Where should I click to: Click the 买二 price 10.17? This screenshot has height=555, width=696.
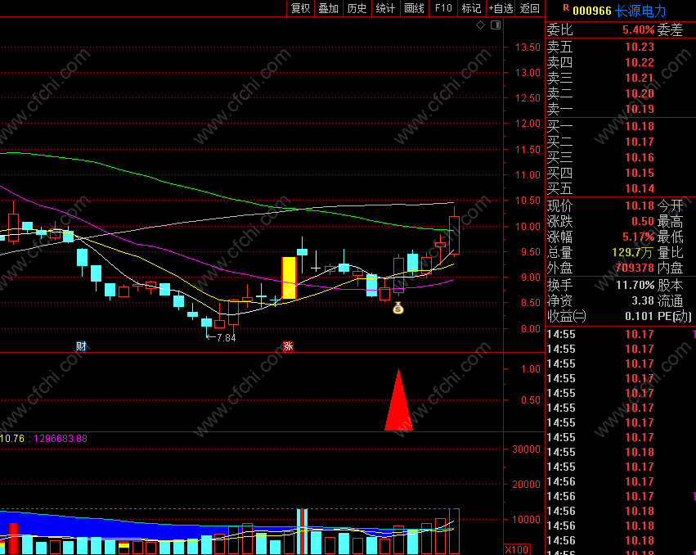tap(640, 142)
